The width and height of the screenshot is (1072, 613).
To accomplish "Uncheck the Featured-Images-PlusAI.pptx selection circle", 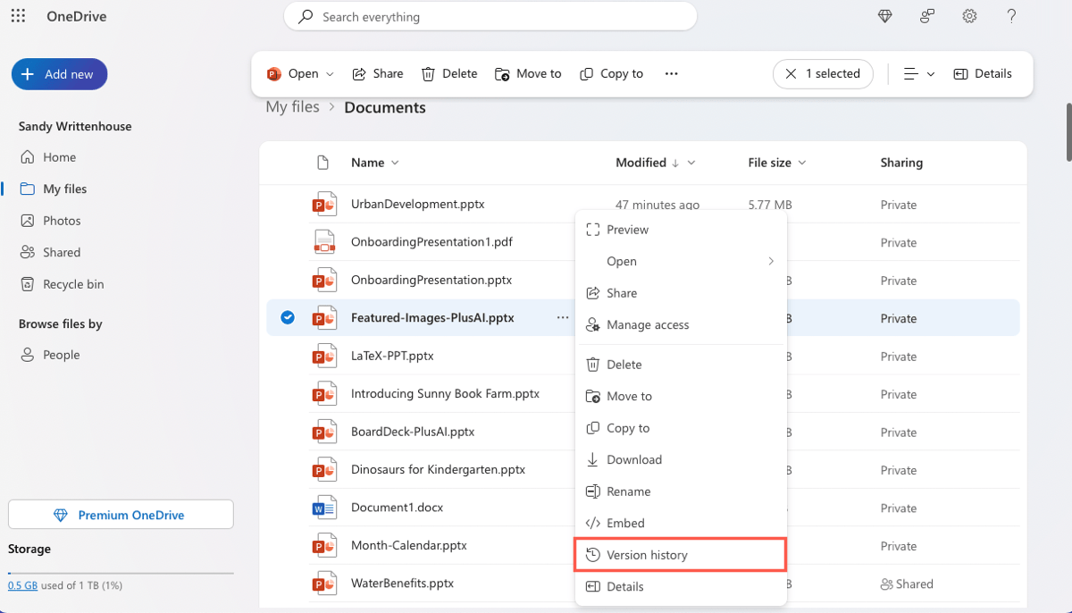I will (288, 317).
